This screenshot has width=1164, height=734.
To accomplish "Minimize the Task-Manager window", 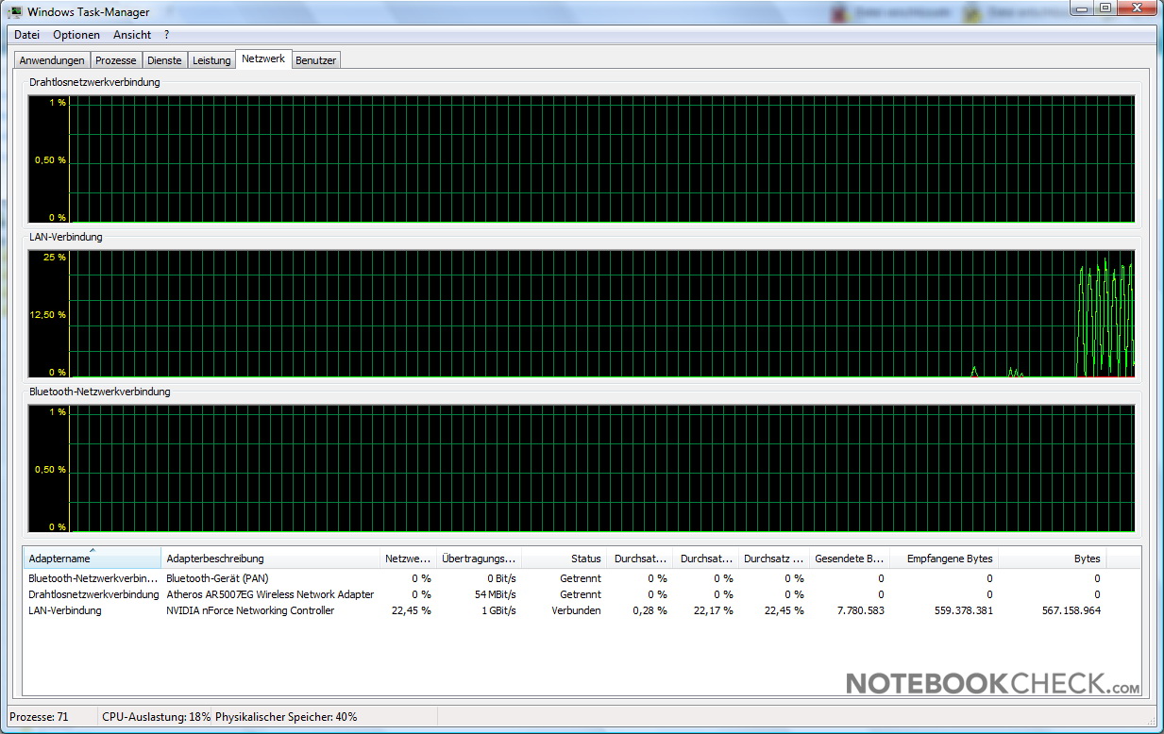I will point(1084,8).
